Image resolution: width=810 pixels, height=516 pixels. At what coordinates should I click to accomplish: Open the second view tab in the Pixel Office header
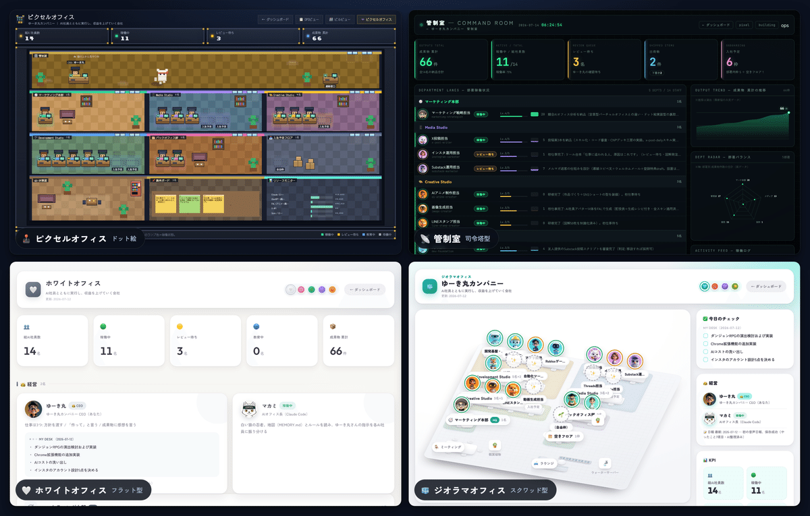(310, 20)
